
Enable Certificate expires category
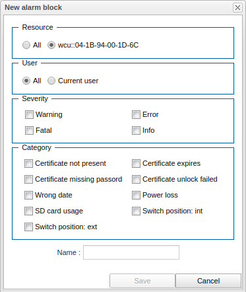136,164
